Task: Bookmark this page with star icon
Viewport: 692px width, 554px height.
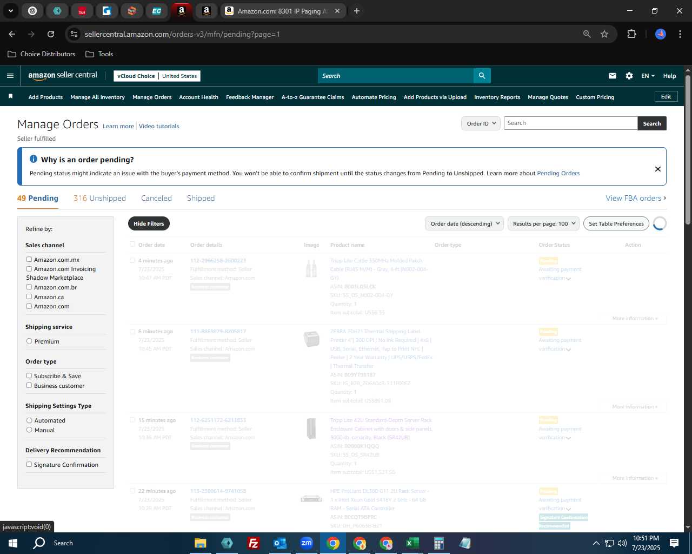Action: pos(604,34)
